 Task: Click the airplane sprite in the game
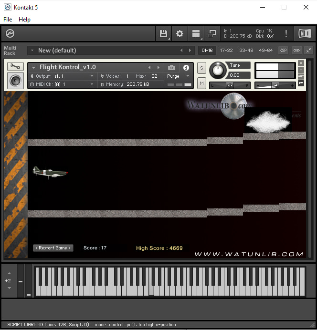tap(50, 172)
